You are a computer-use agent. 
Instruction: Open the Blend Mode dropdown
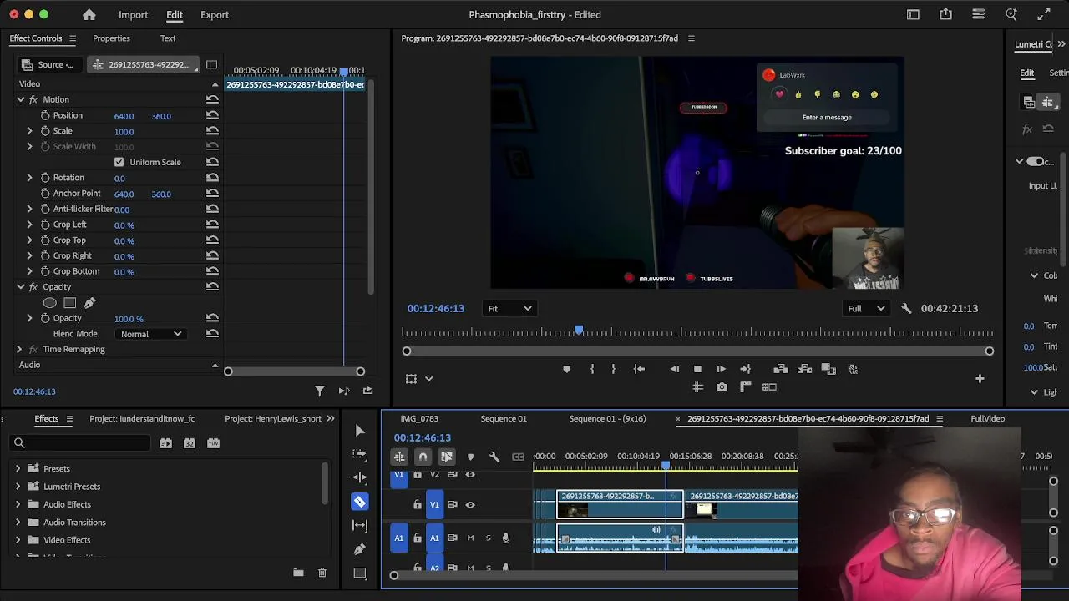[x=150, y=334]
